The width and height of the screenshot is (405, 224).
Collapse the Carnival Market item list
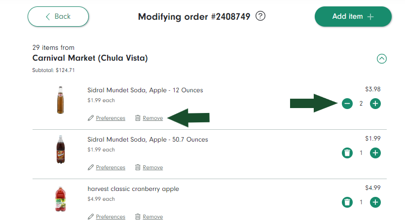[381, 59]
